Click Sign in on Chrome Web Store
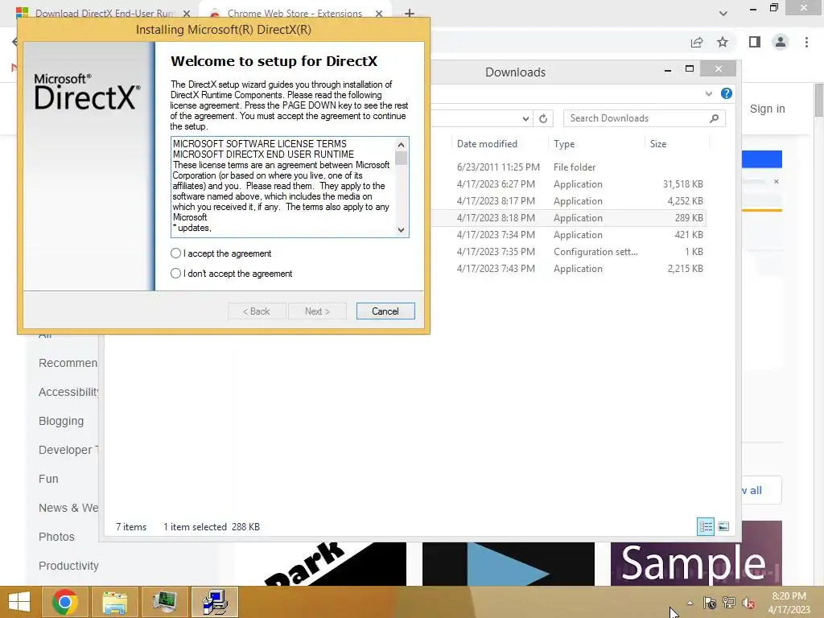 click(767, 109)
